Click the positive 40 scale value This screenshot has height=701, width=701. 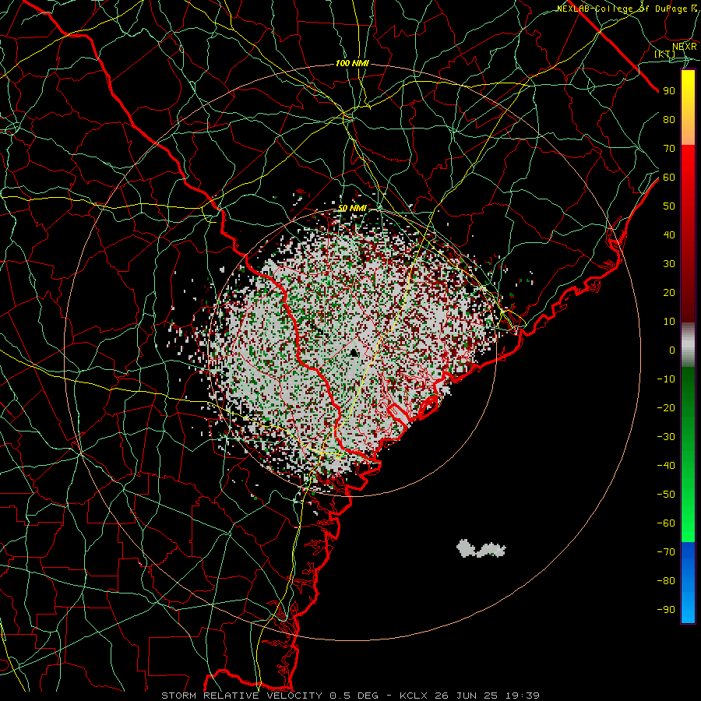[x=669, y=234]
